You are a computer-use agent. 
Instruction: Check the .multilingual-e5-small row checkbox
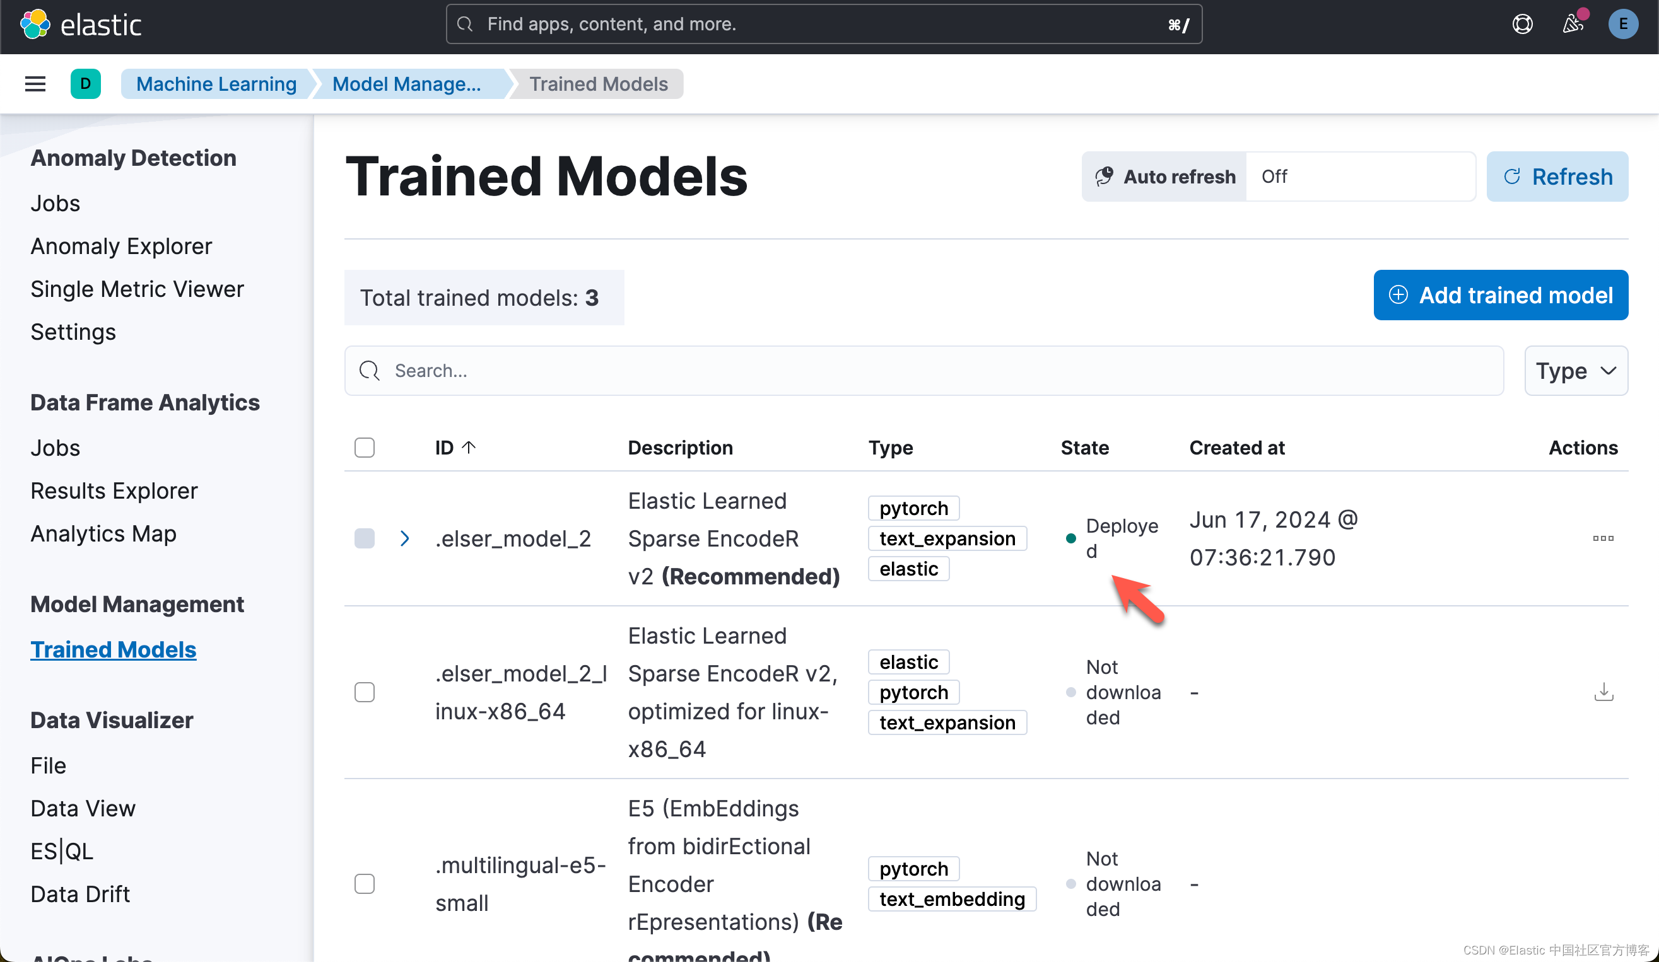coord(364,883)
